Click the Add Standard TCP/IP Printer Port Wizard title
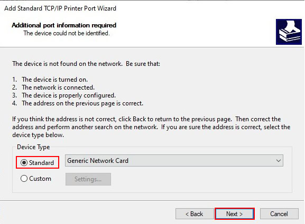The image size is (305, 224). pos(60,8)
